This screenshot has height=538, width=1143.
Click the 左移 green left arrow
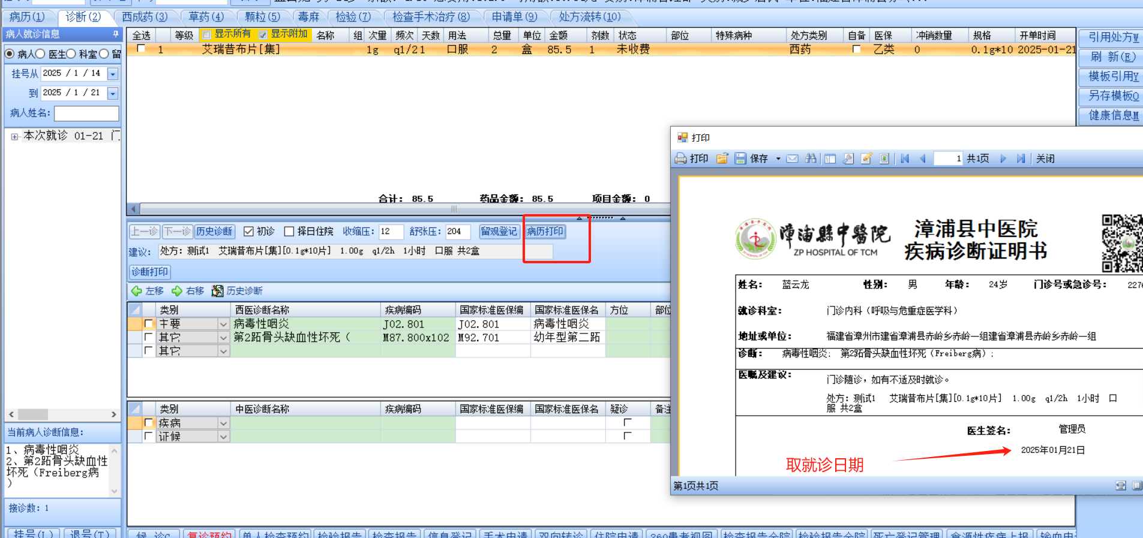click(x=137, y=291)
